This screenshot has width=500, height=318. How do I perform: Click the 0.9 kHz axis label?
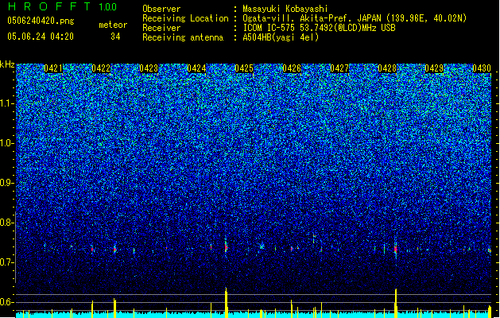coord(6,183)
